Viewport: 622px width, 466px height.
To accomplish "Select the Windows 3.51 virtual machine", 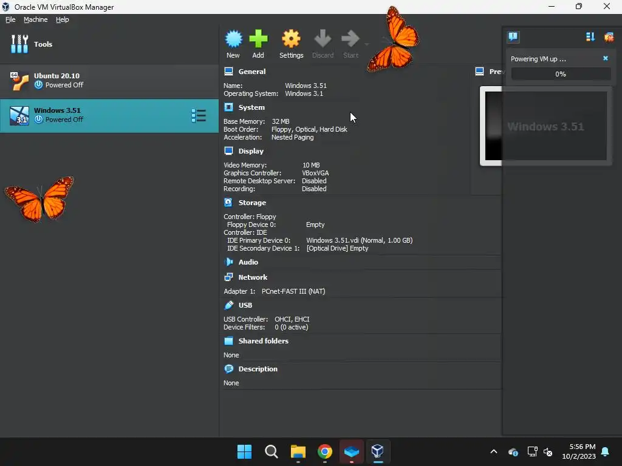I will (x=109, y=116).
